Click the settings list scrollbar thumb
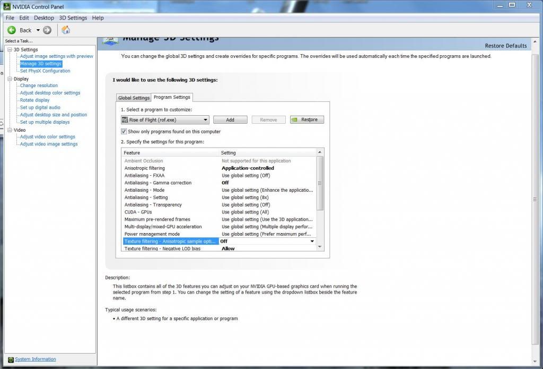 tap(320, 183)
